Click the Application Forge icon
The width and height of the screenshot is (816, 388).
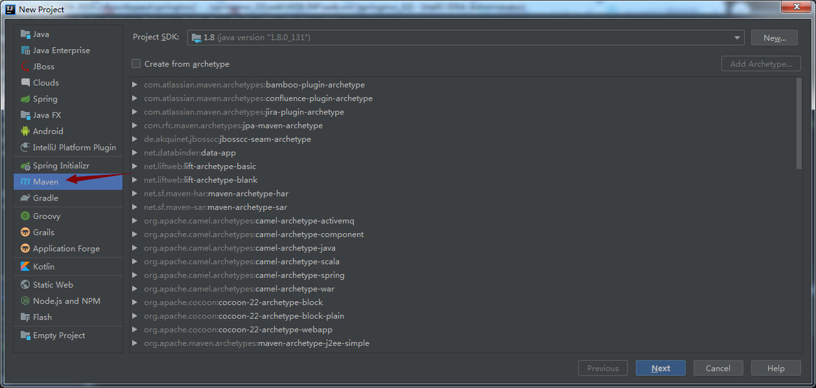[25, 249]
